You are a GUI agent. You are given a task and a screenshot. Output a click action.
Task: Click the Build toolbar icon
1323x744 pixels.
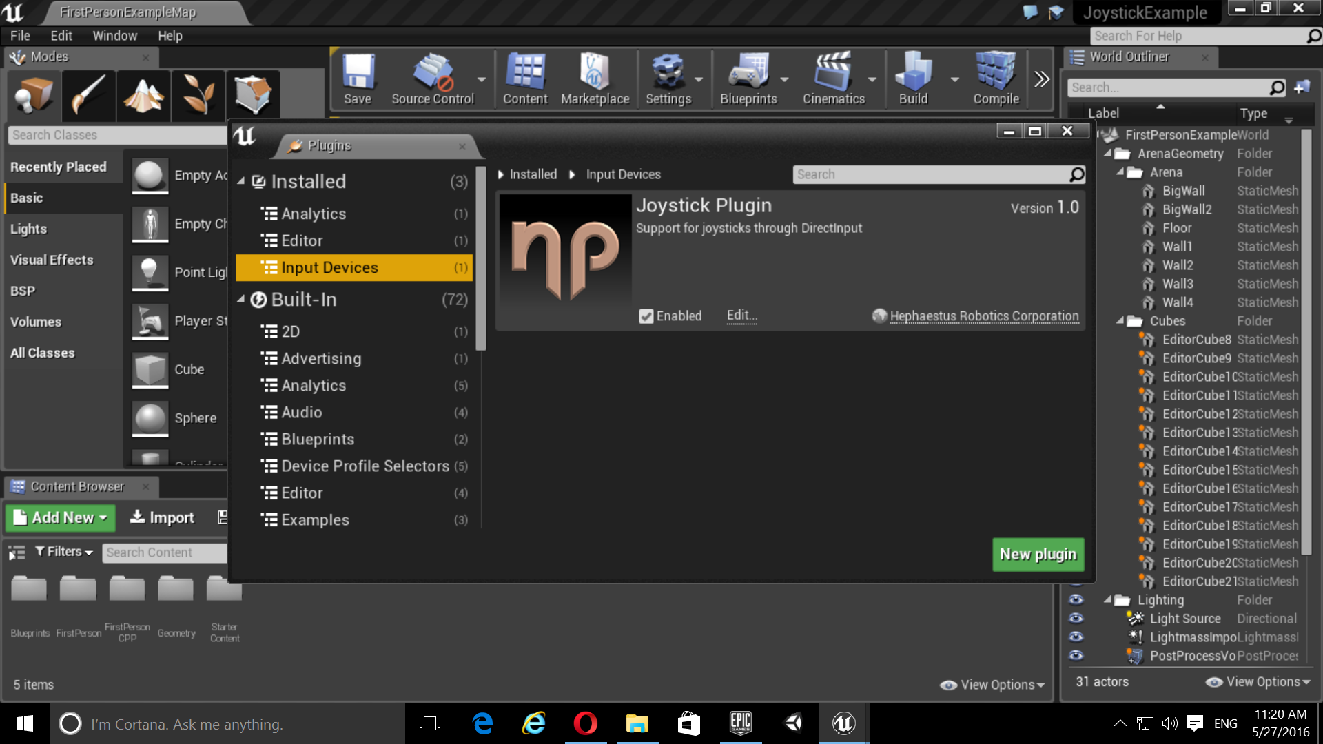913,79
